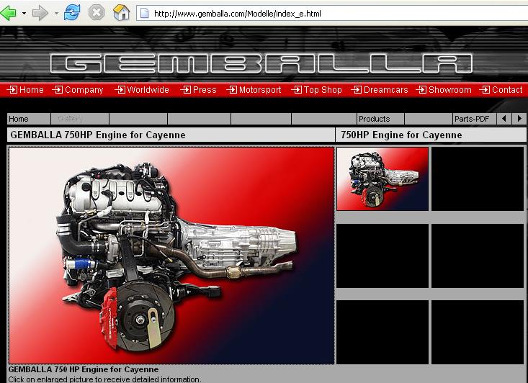Go to the browser Home page icon

(122, 13)
